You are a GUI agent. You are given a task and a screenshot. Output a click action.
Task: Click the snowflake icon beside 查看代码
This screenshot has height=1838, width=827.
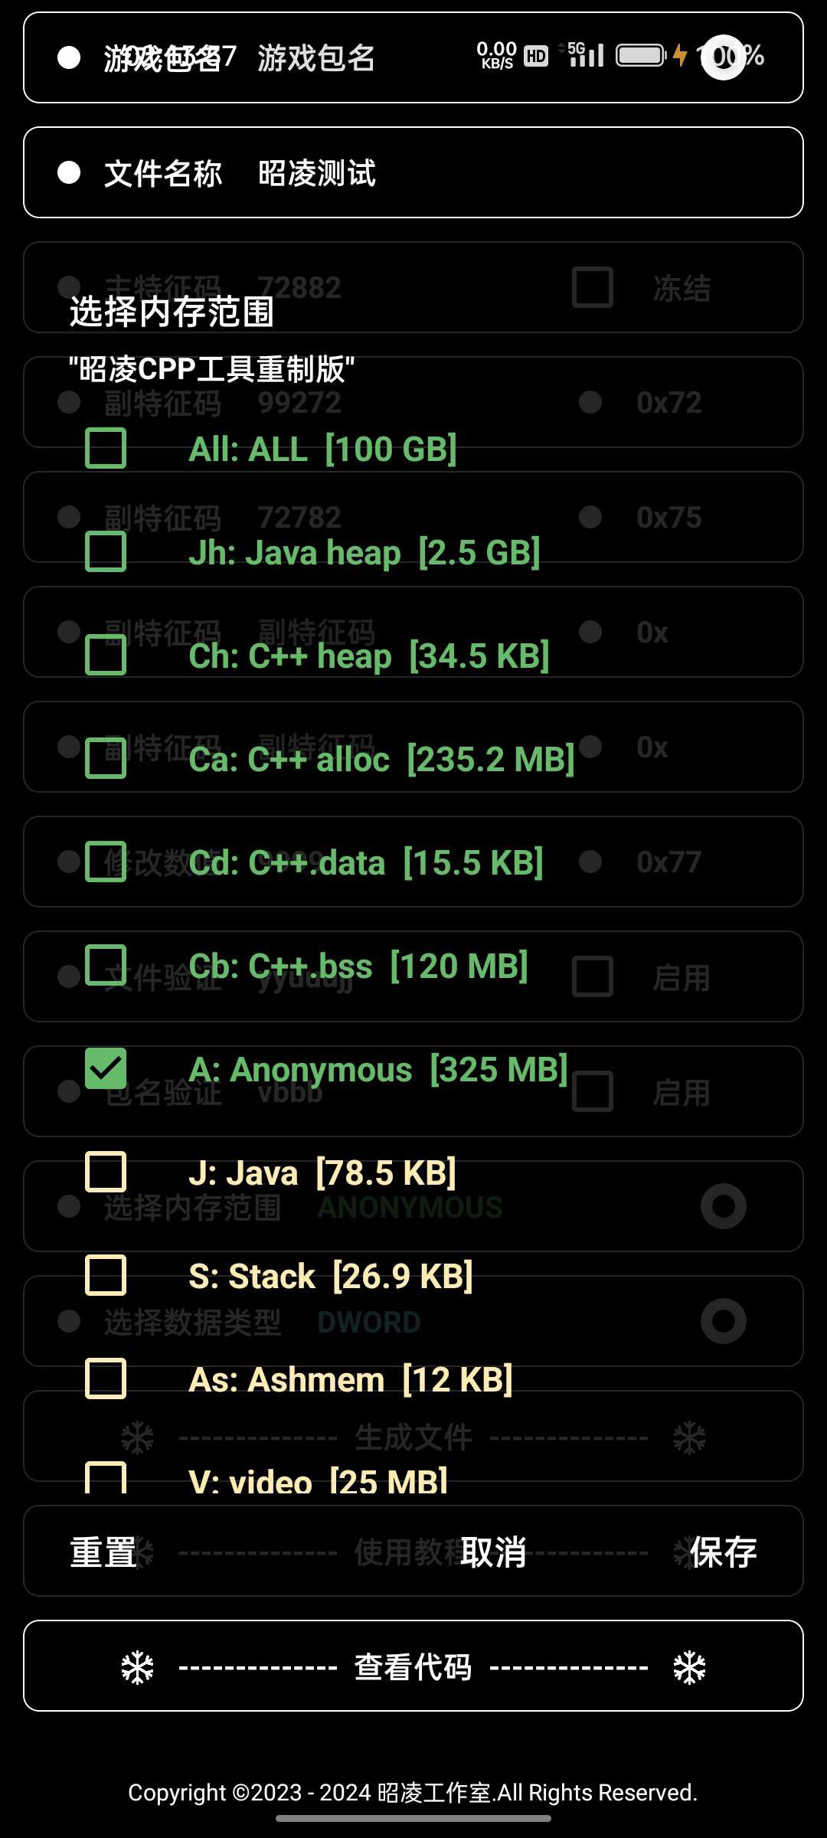pos(136,1668)
